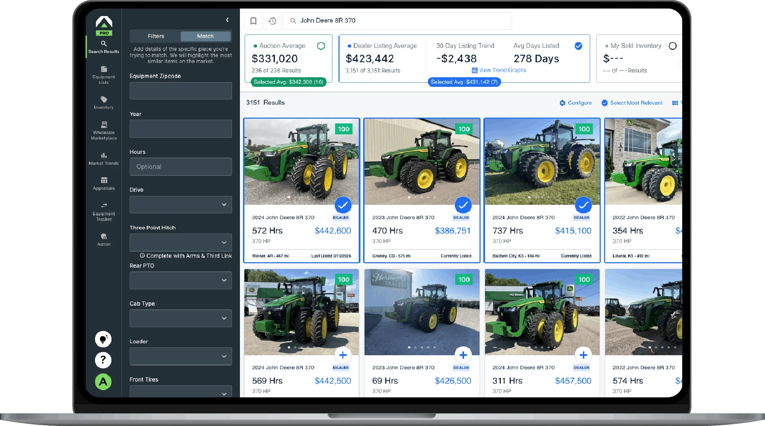This screenshot has height=426, width=765.
Task: Open the Three Point Hitch dropdown
Action: (x=181, y=242)
